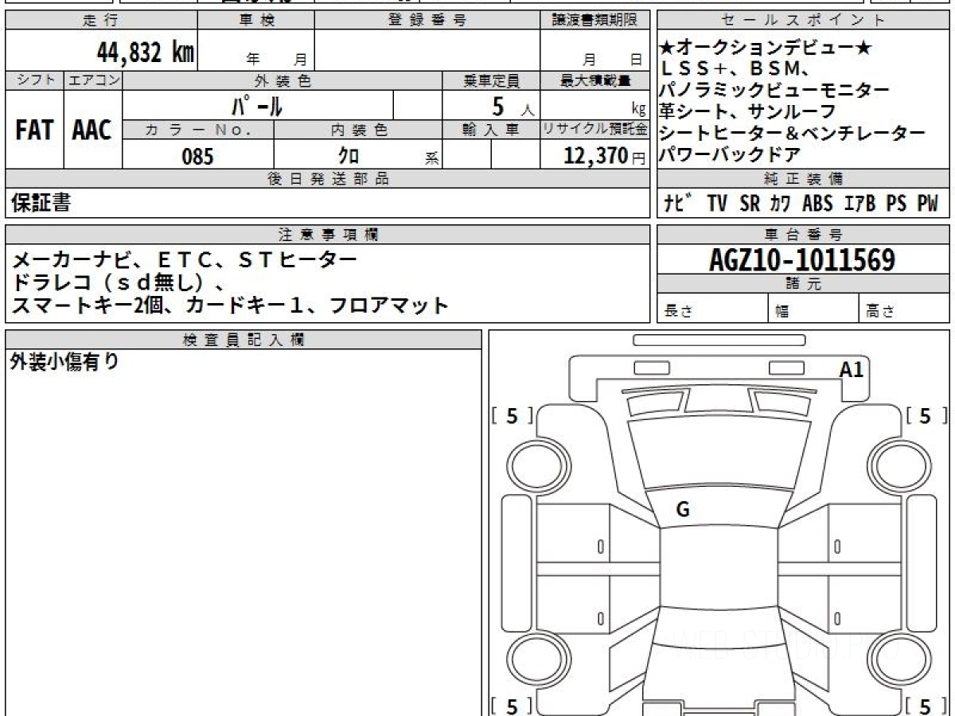Click the ＬＳＳ＋、ＢＳＭ line
The image size is (955, 716).
[735, 69]
